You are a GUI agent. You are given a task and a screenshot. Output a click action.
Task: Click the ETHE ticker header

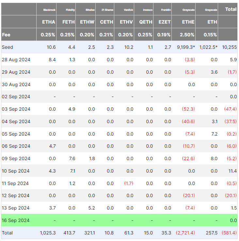188,22
